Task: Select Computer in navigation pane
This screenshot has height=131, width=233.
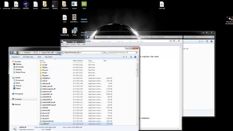Action: pyautogui.click(x=18, y=99)
